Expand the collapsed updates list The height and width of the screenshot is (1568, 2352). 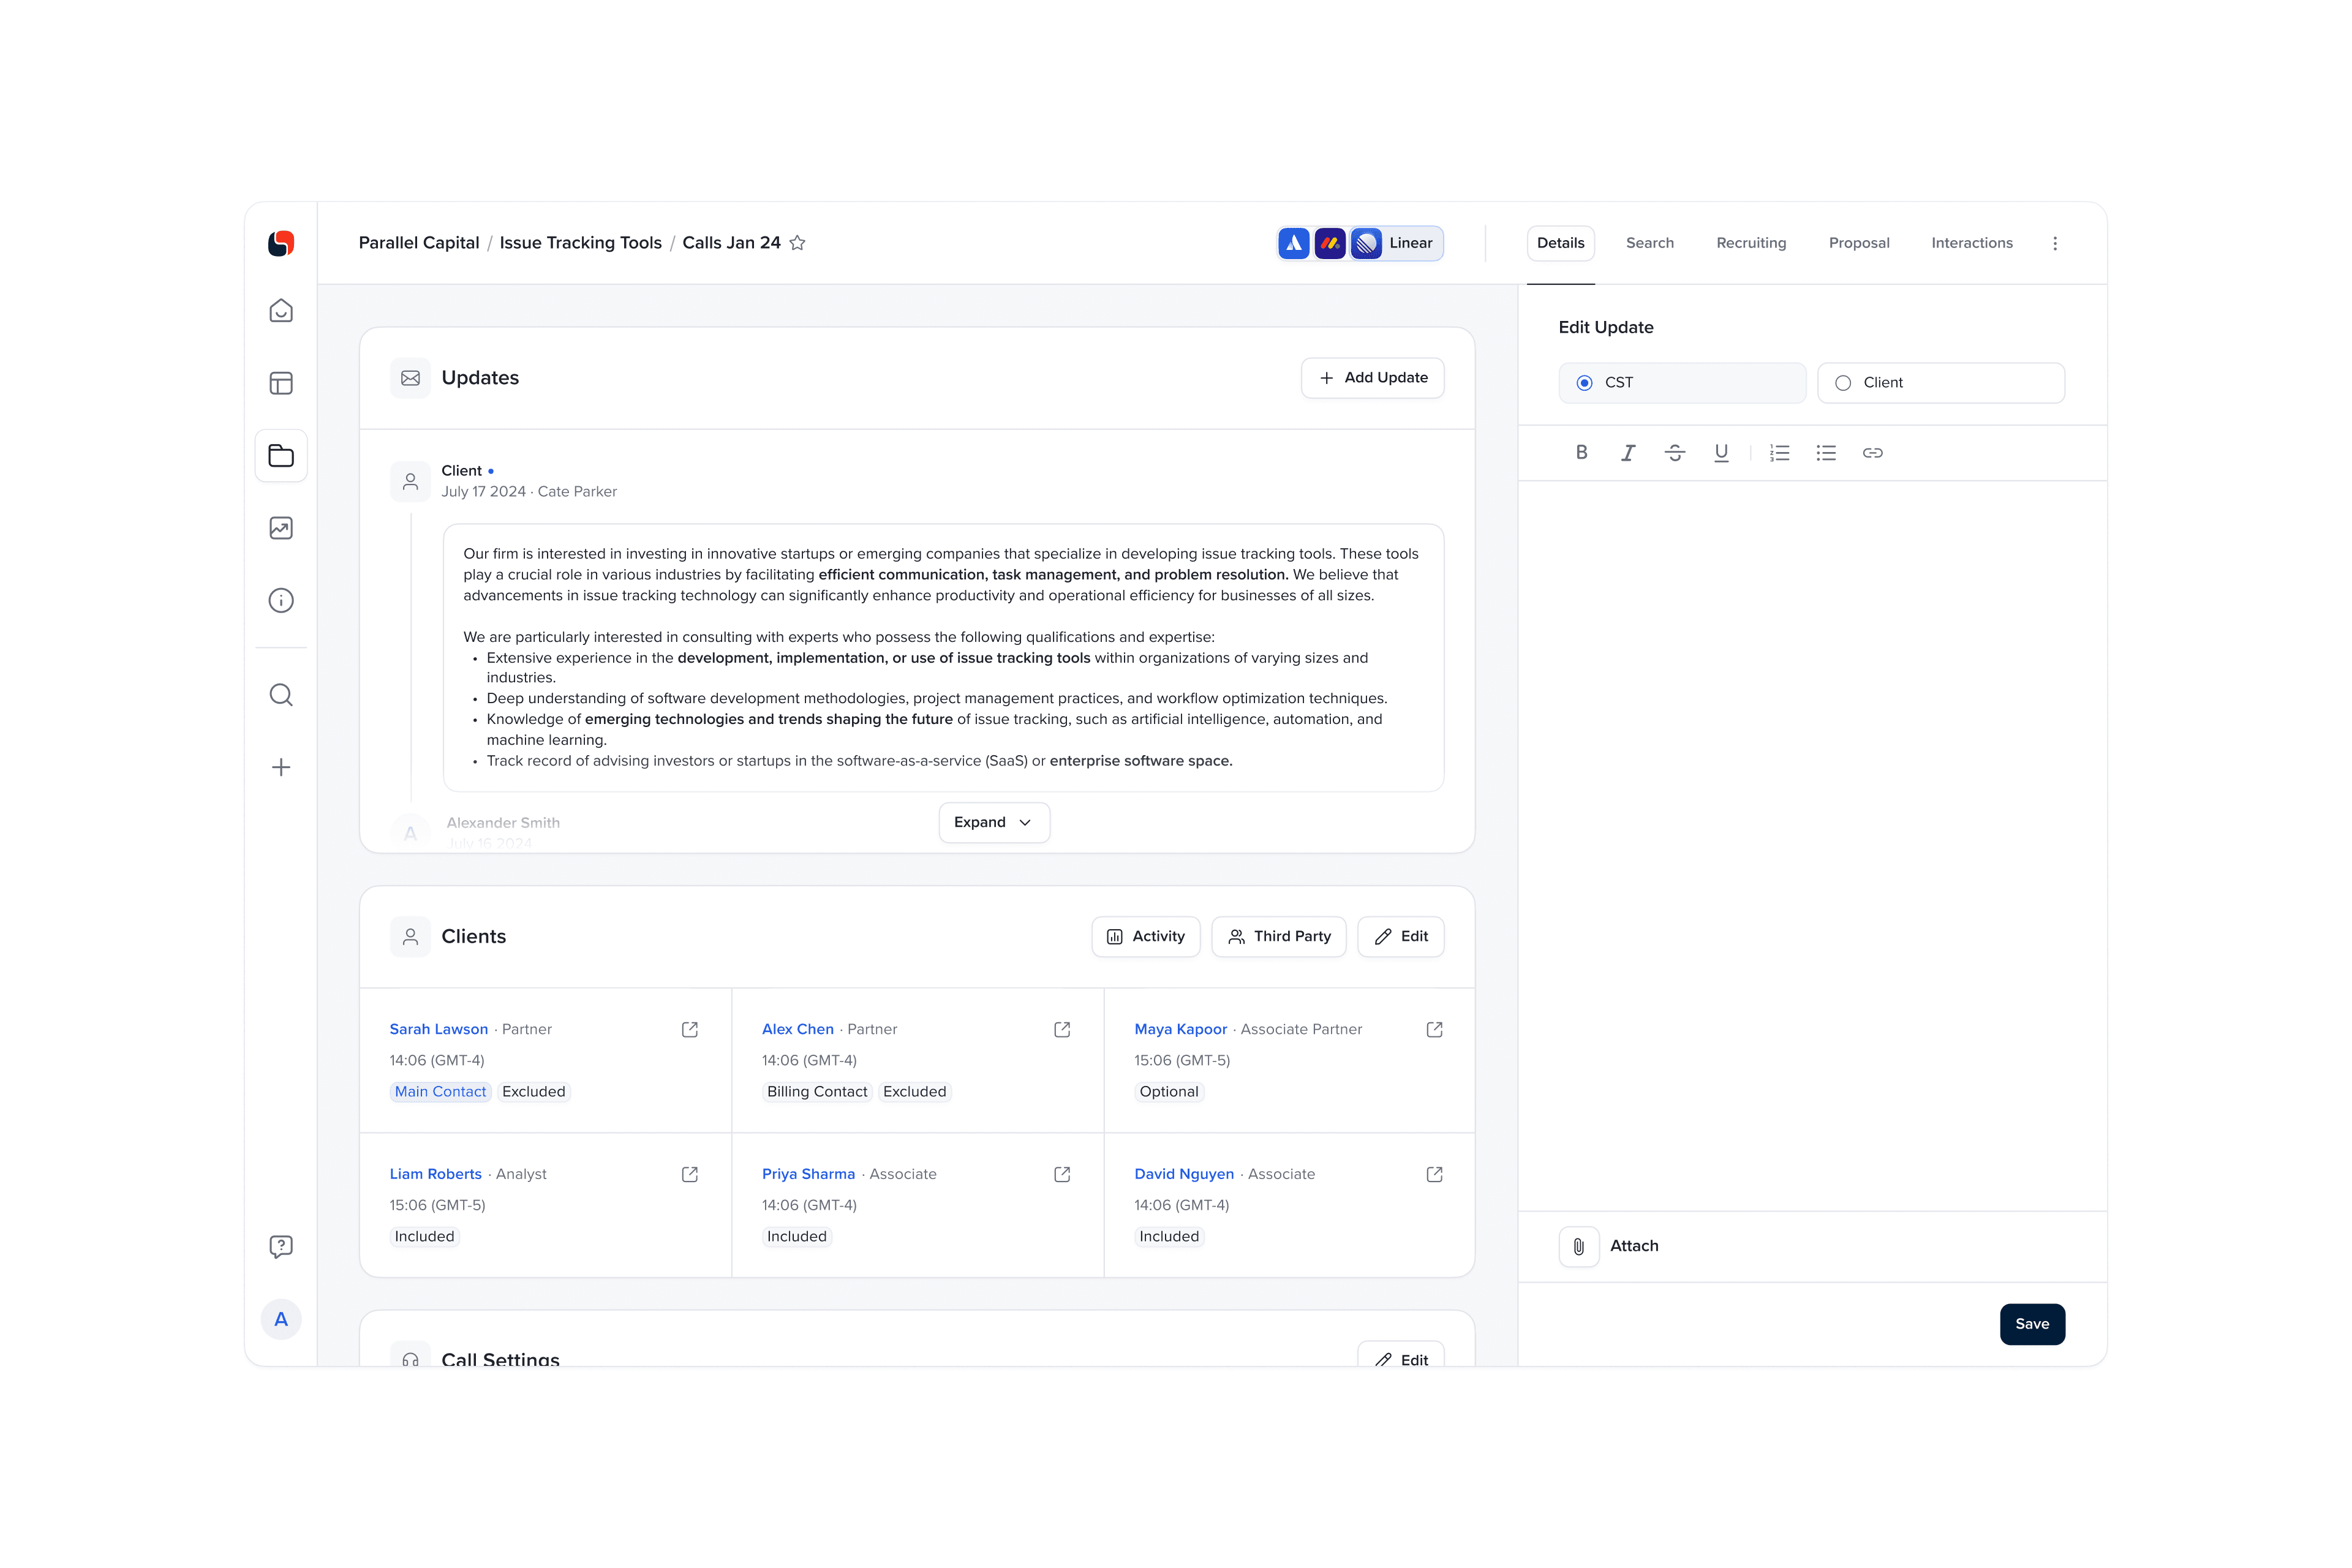point(994,822)
